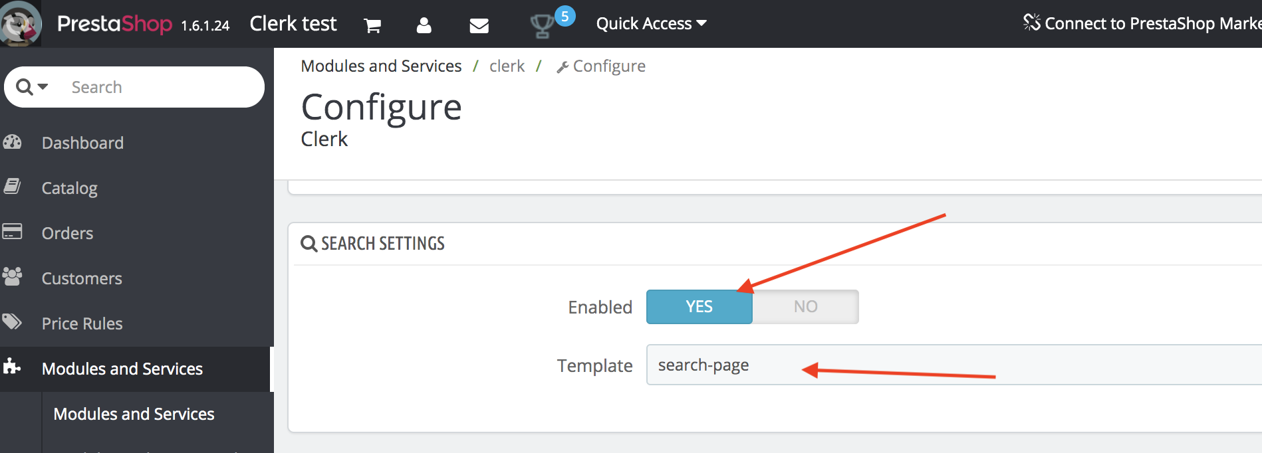This screenshot has width=1262, height=453.
Task: Focus the sidebar Search box
Action: pos(160,87)
